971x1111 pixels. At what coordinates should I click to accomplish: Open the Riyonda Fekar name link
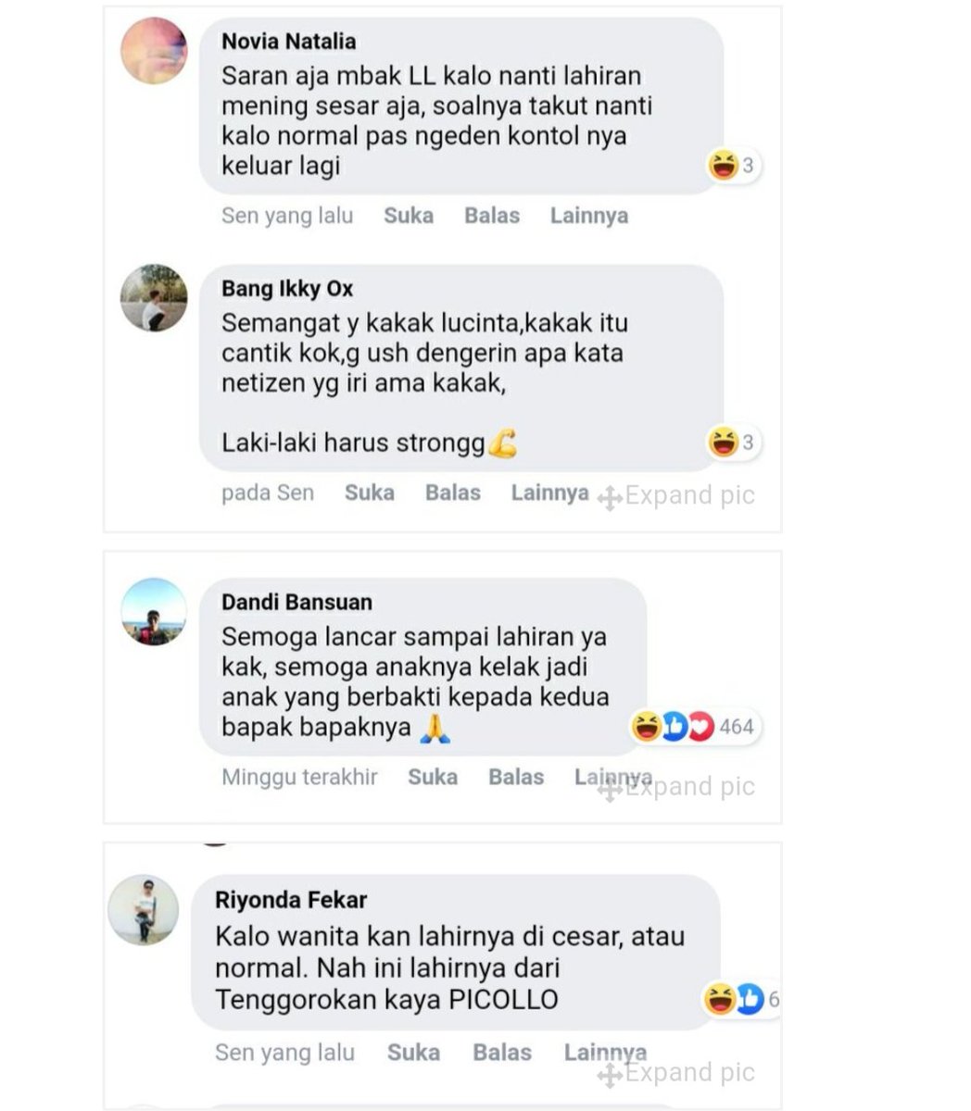point(291,900)
